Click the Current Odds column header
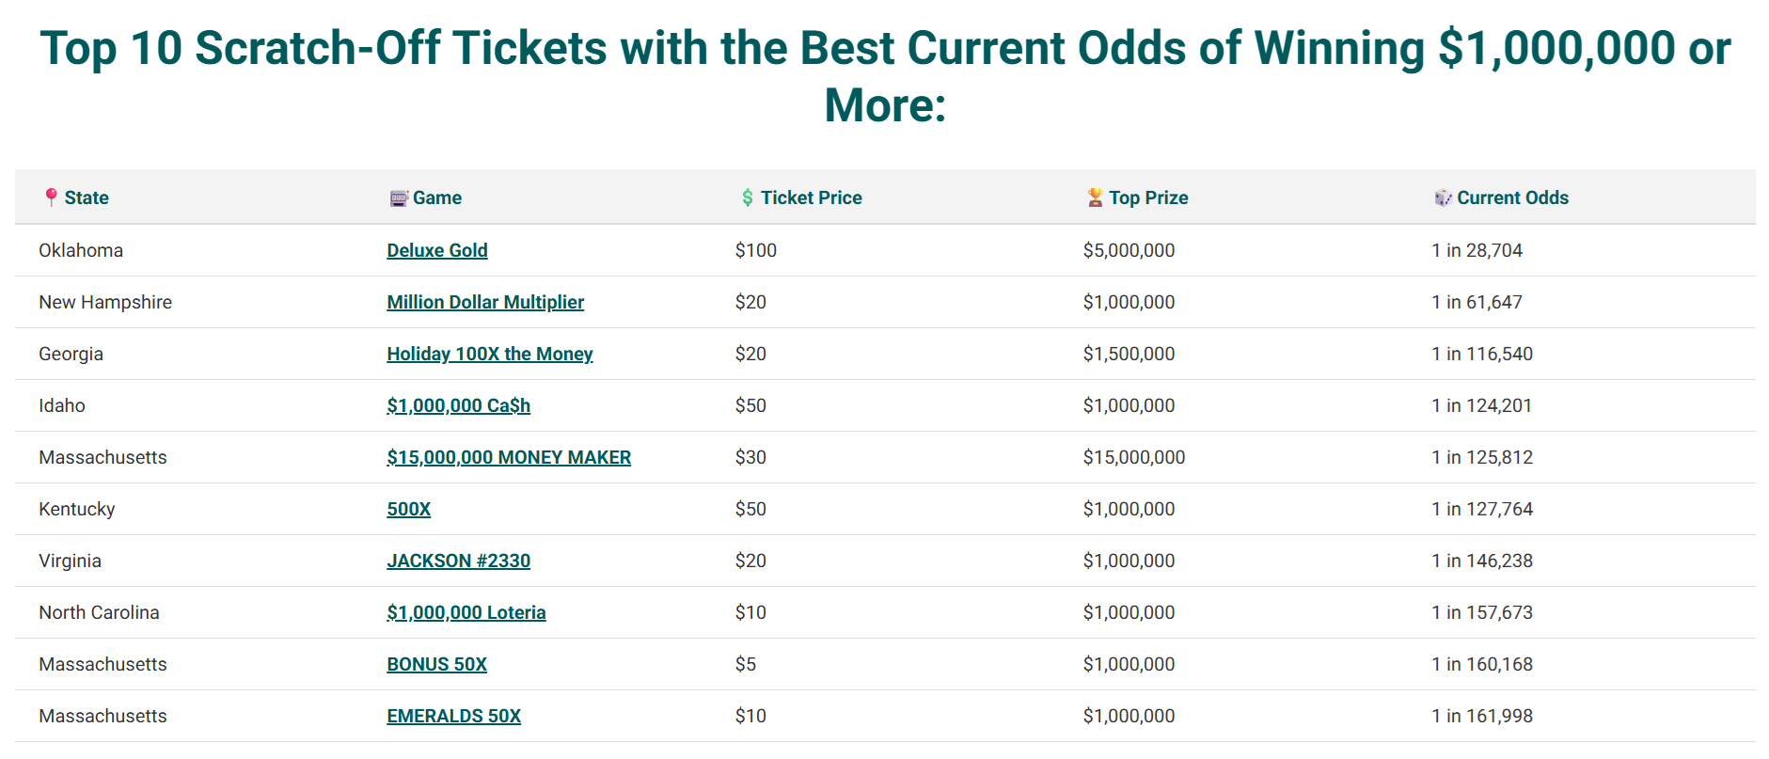 coord(1512,198)
